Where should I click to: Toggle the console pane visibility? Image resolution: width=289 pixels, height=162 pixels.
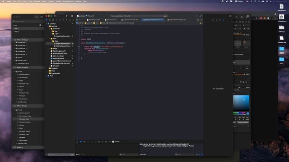coord(202,155)
